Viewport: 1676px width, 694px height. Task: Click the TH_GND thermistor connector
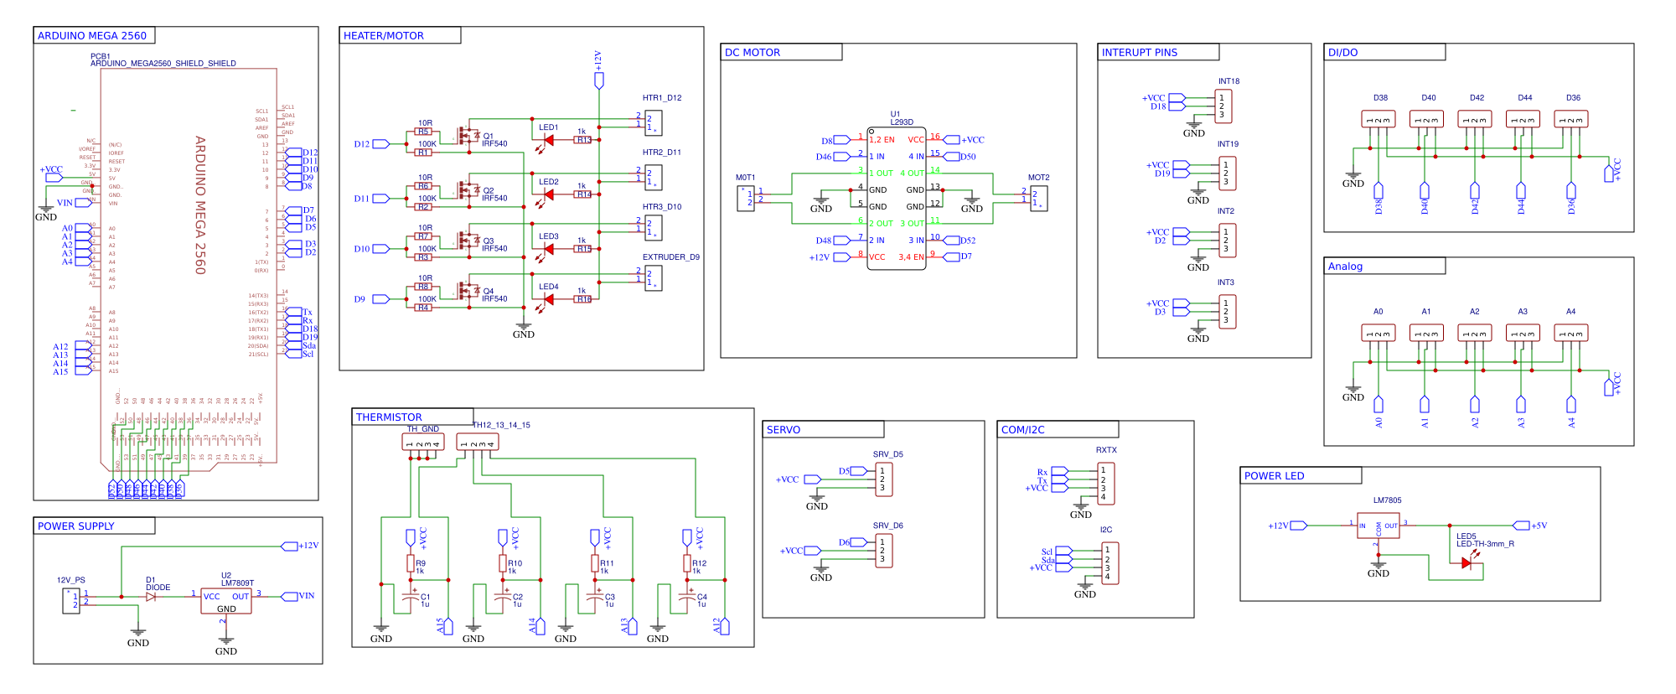(x=423, y=442)
